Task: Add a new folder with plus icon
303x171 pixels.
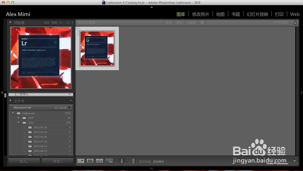Action: click(x=71, y=101)
